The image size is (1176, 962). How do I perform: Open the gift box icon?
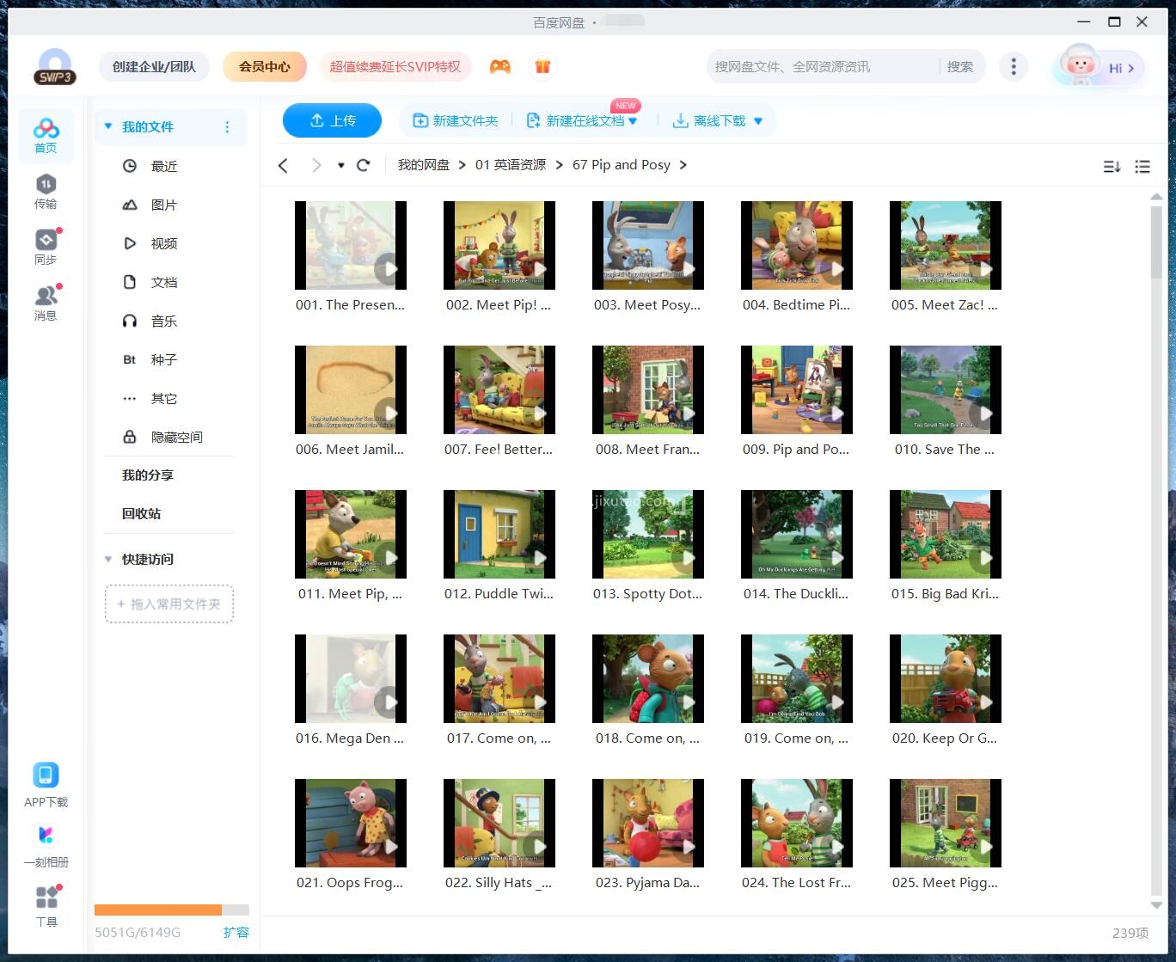point(542,66)
